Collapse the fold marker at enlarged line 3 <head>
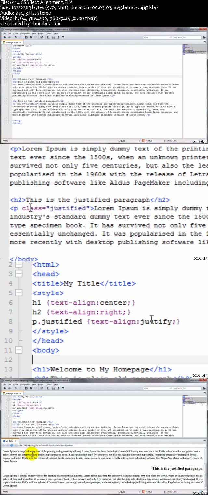The image size is (208, 495). pos(19,274)
